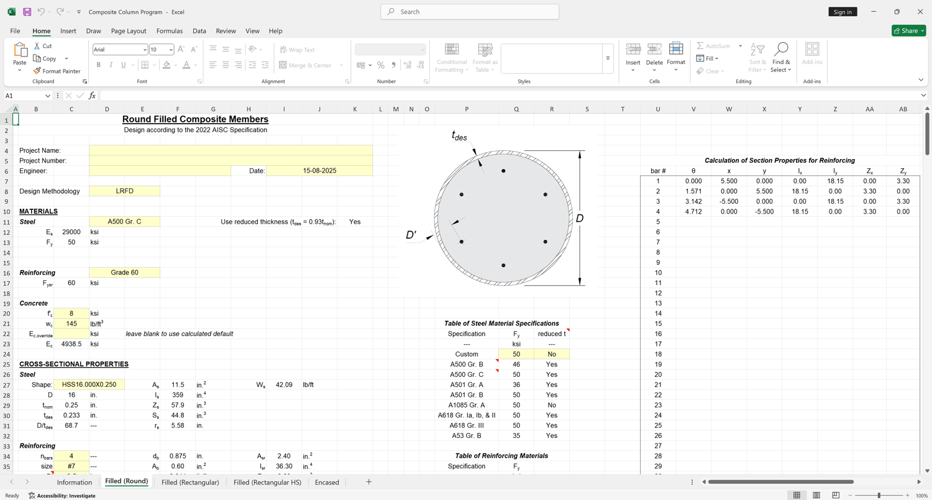Click the Sign in button
The image size is (932, 500).
(843, 12)
